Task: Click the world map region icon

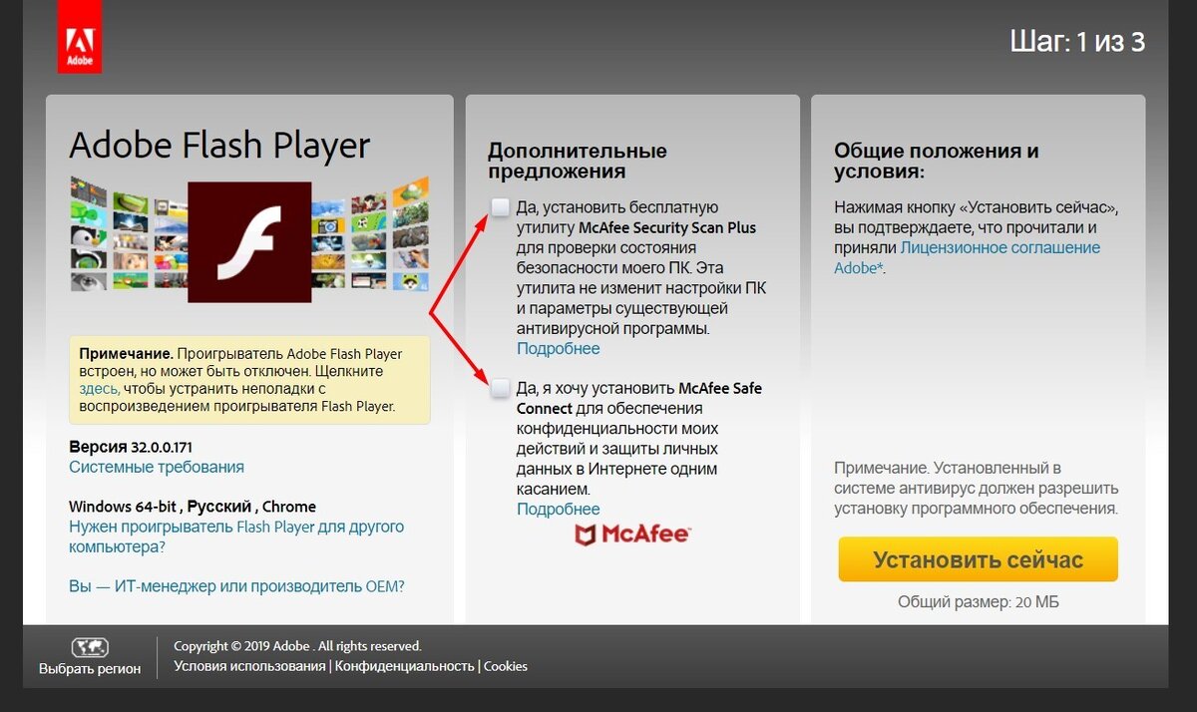Action: click(90, 647)
